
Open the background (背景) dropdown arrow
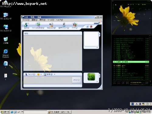pyautogui.click(x=54, y=74)
